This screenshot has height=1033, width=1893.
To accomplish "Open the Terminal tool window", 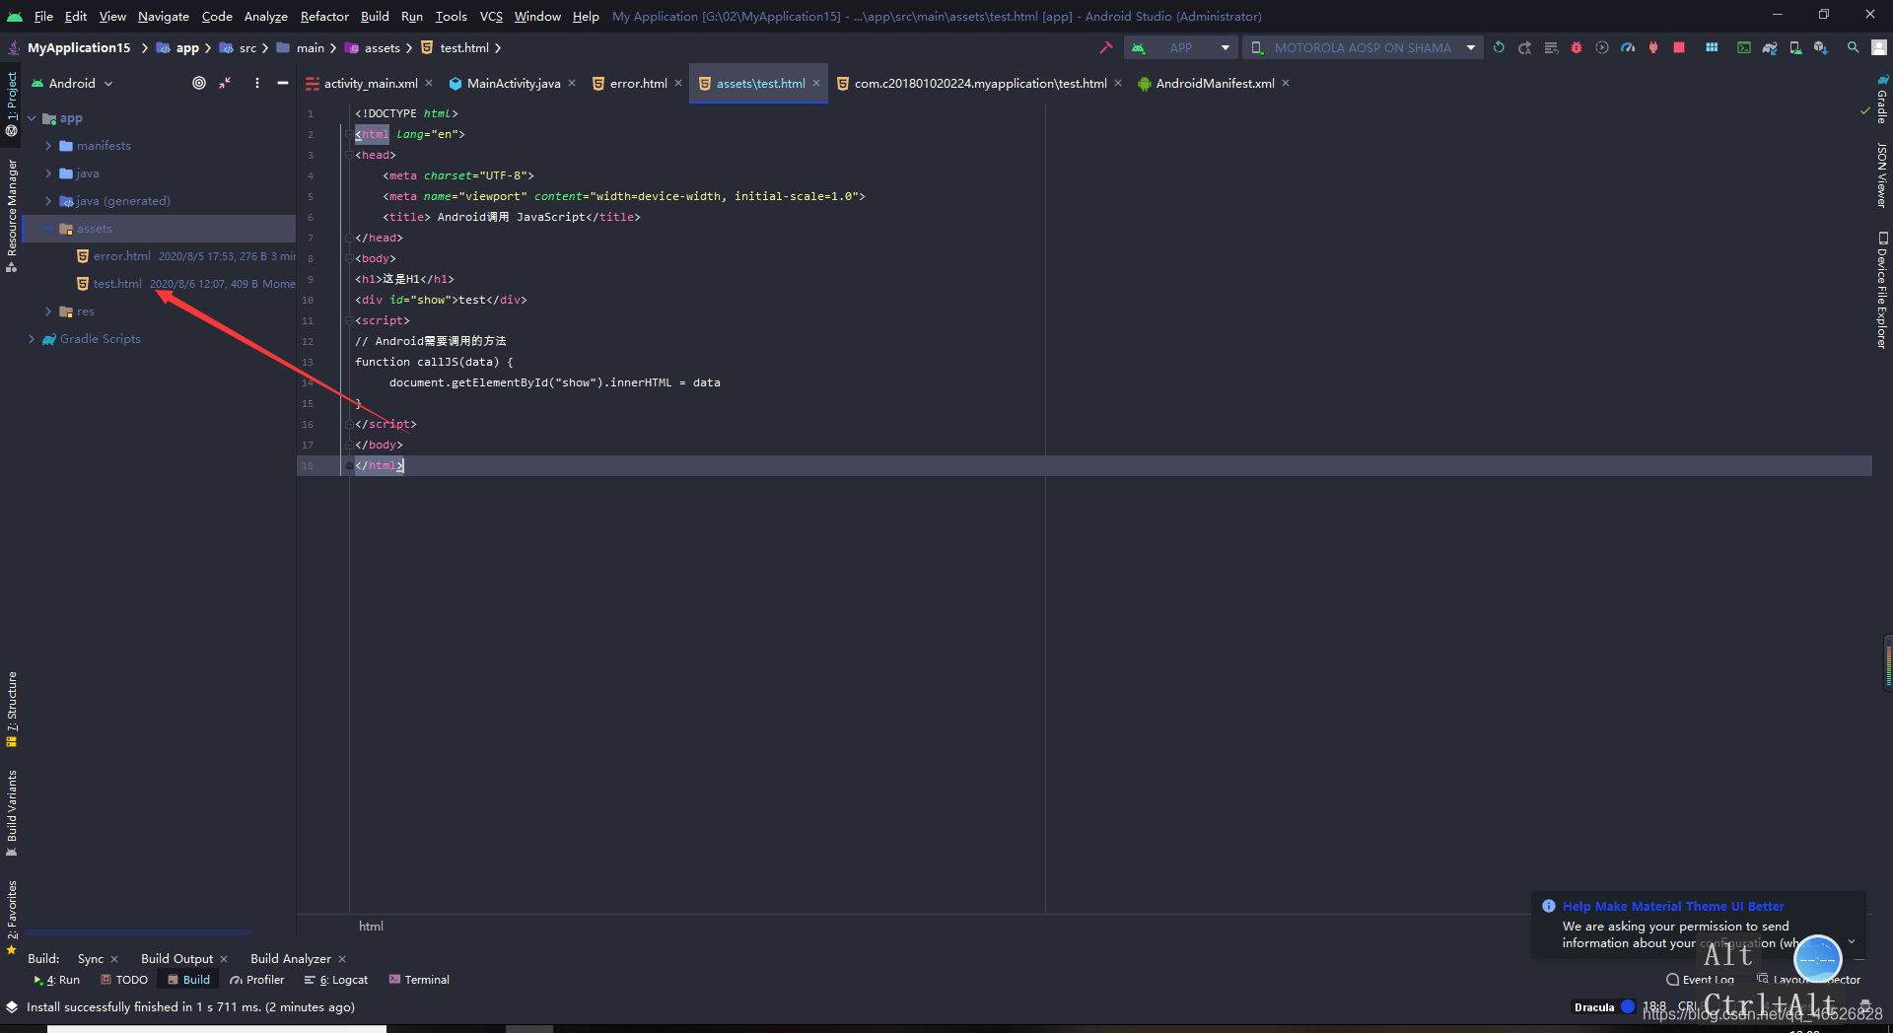I will coord(420,980).
